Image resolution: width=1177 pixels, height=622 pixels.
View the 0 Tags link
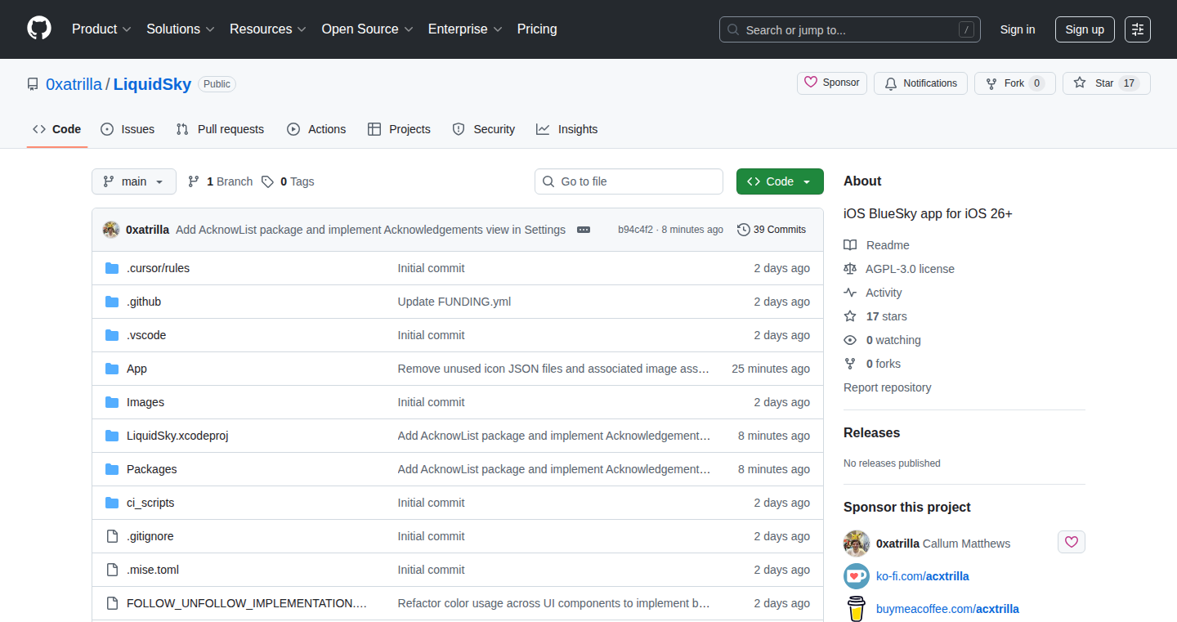tap(288, 181)
